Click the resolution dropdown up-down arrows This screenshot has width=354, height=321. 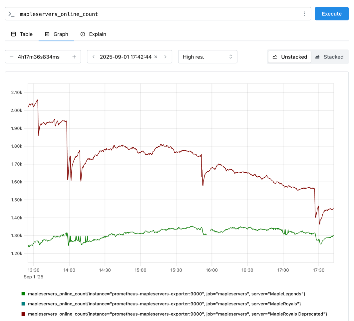(x=230, y=57)
